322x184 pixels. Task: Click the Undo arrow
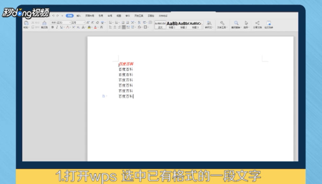pyautogui.click(x=53, y=16)
